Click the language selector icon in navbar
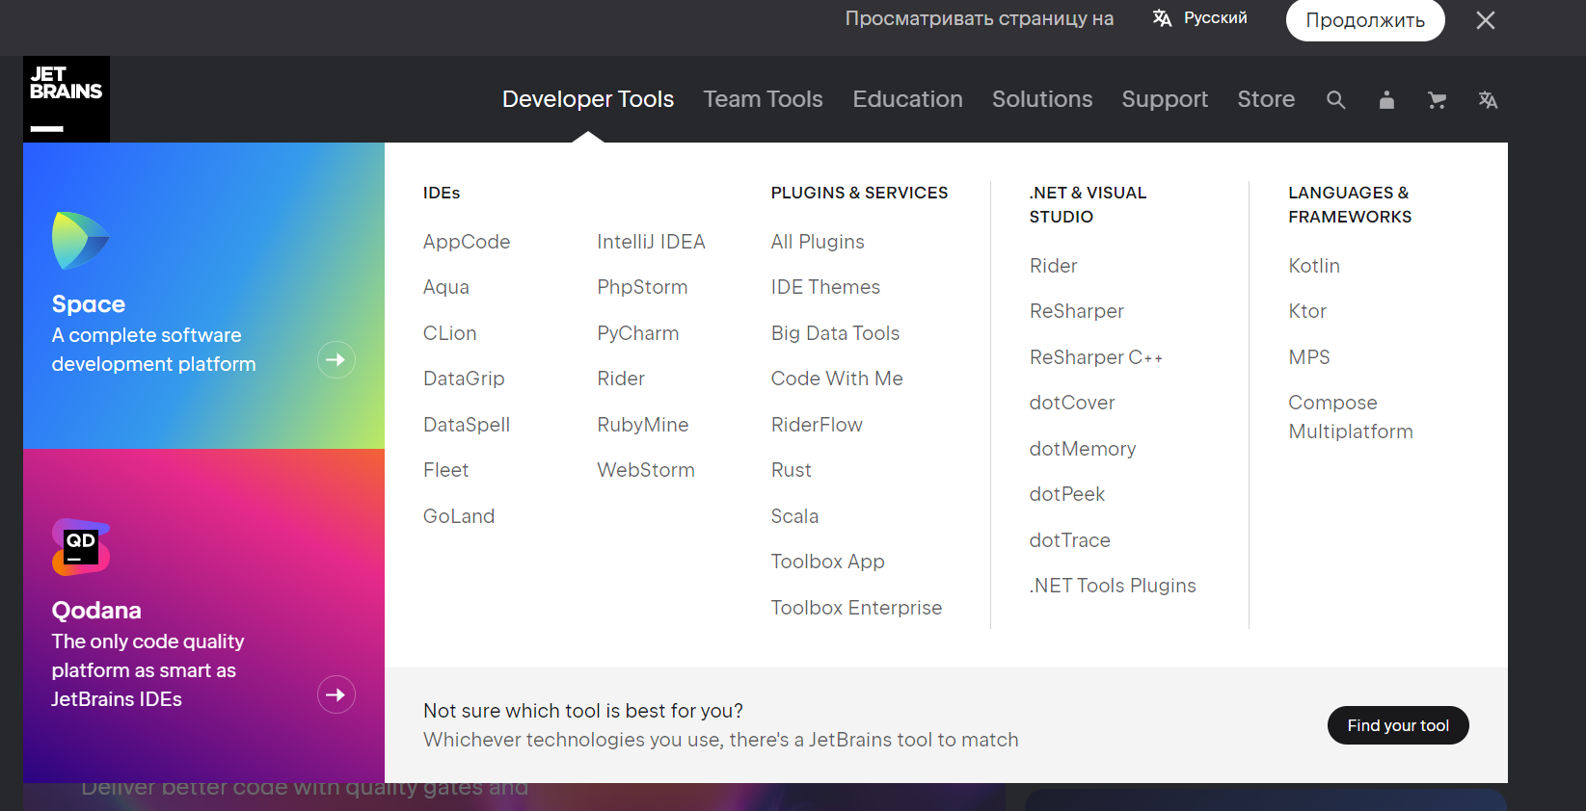 (x=1488, y=100)
